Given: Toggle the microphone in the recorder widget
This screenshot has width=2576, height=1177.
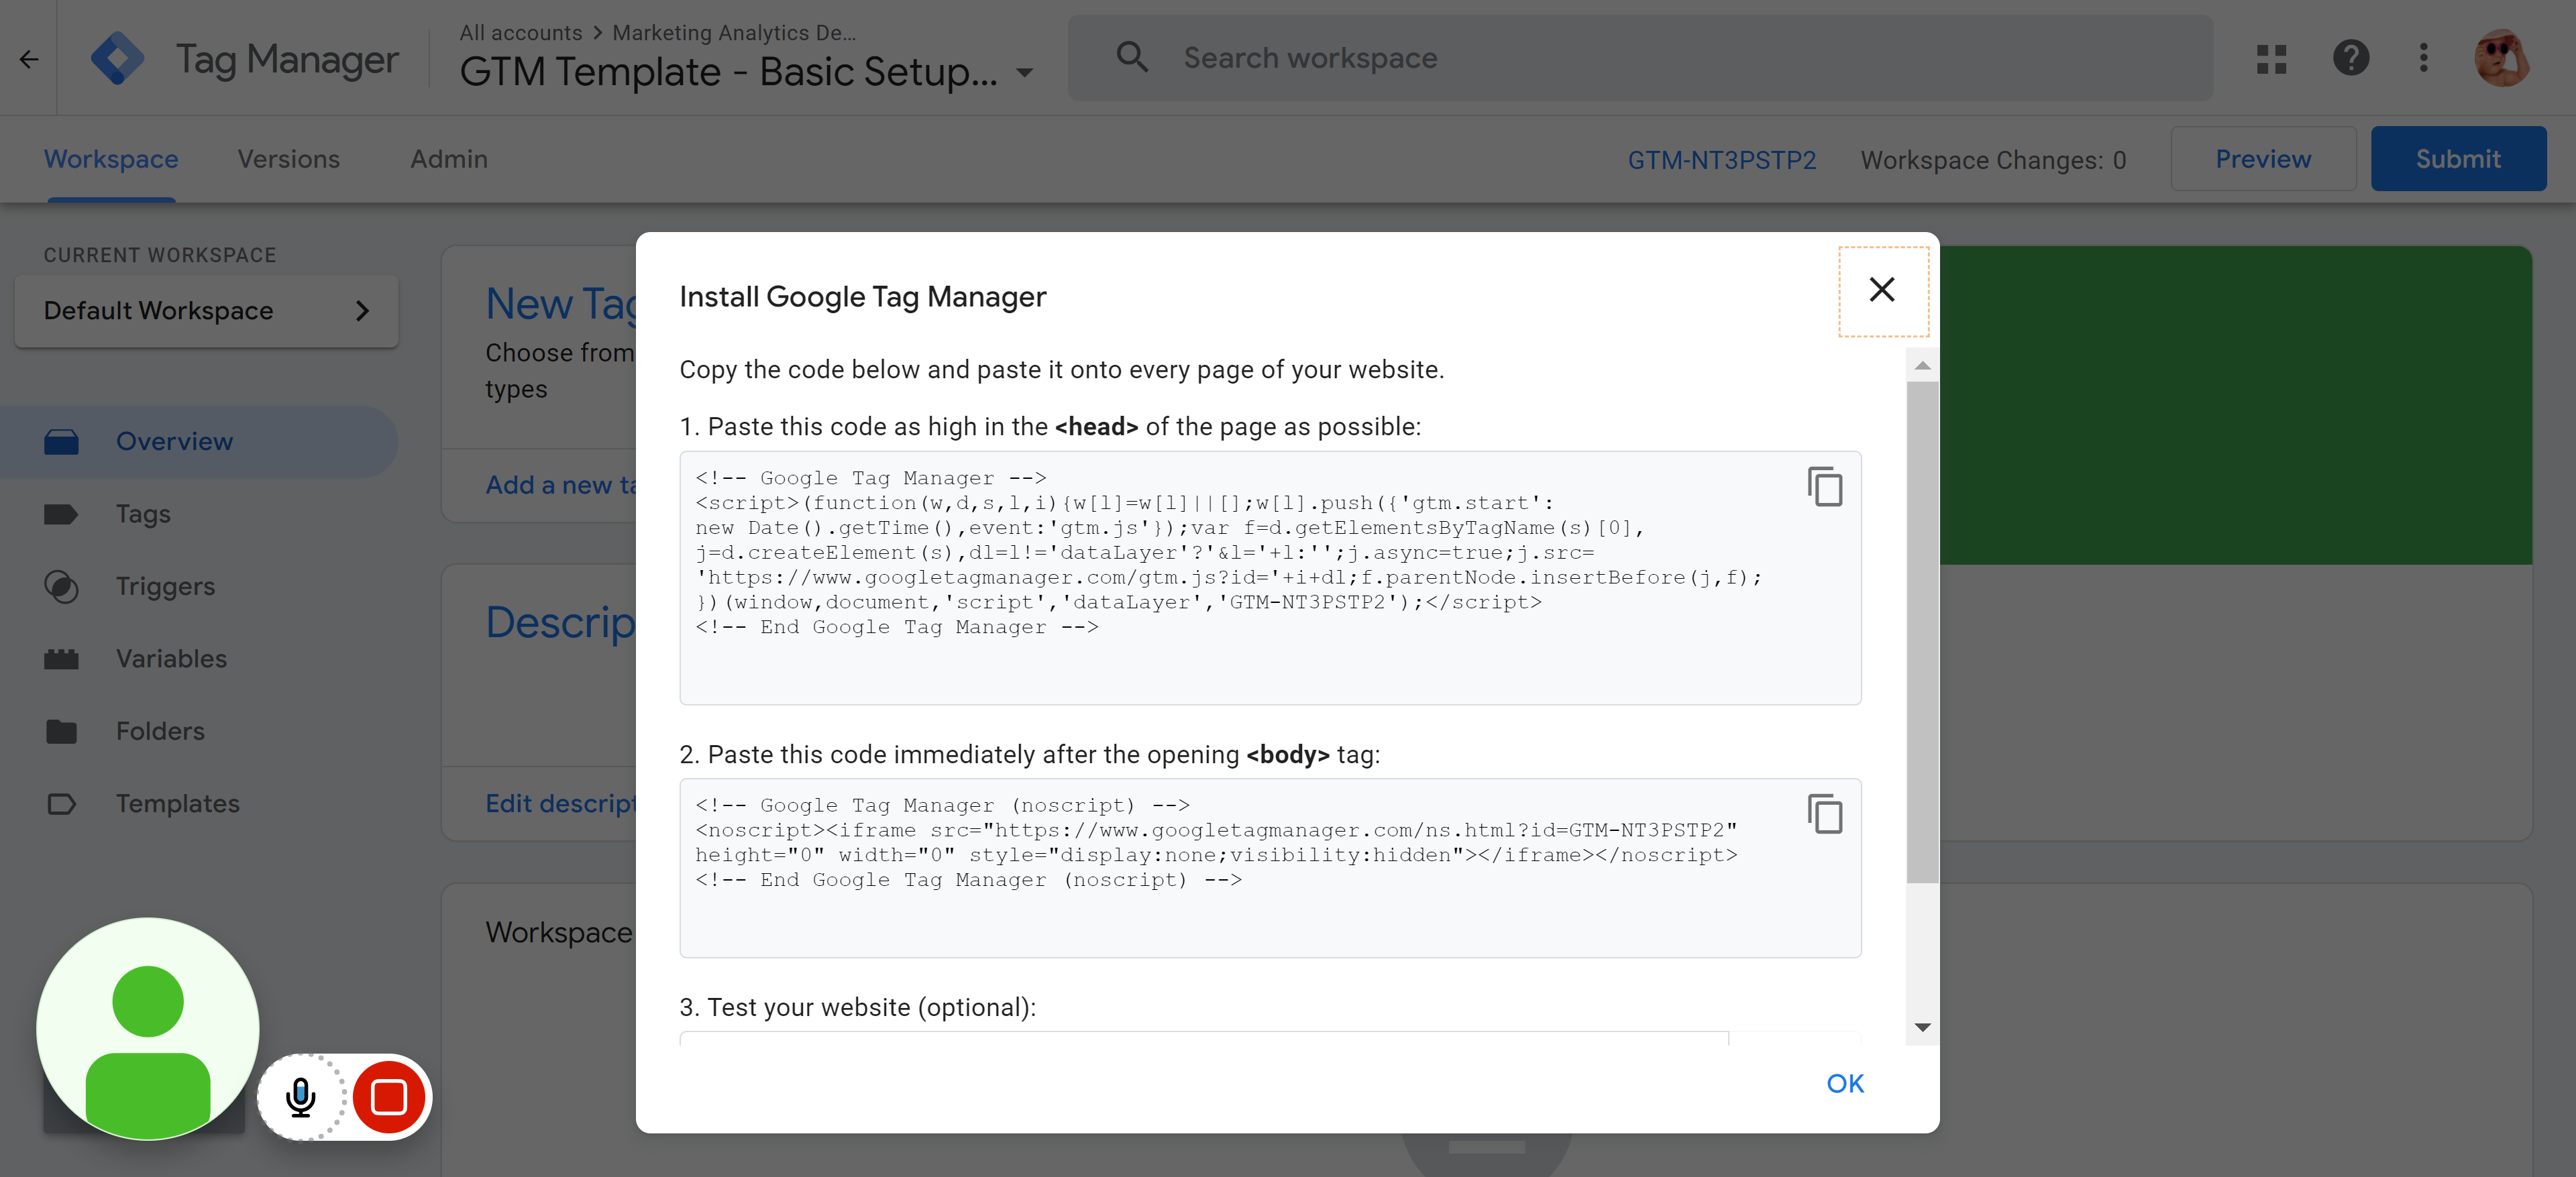Looking at the screenshot, I should tap(300, 1097).
